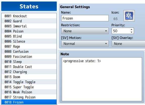Open the SV Motion dropdown

pyautogui.click(x=85, y=44)
